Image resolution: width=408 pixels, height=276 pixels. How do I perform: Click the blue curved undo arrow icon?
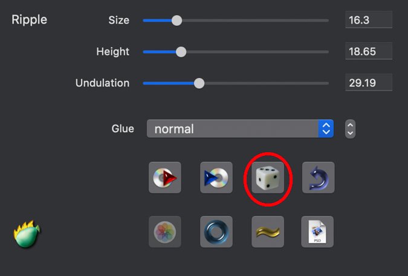pos(318,178)
